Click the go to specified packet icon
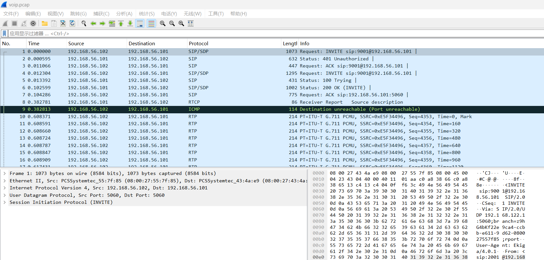Image resolution: width=544 pixels, height=260 pixels. coord(112,23)
